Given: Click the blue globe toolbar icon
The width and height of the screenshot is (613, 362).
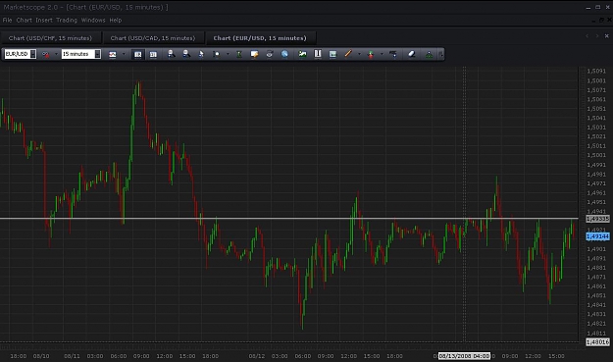Looking at the screenshot, I should [284, 54].
